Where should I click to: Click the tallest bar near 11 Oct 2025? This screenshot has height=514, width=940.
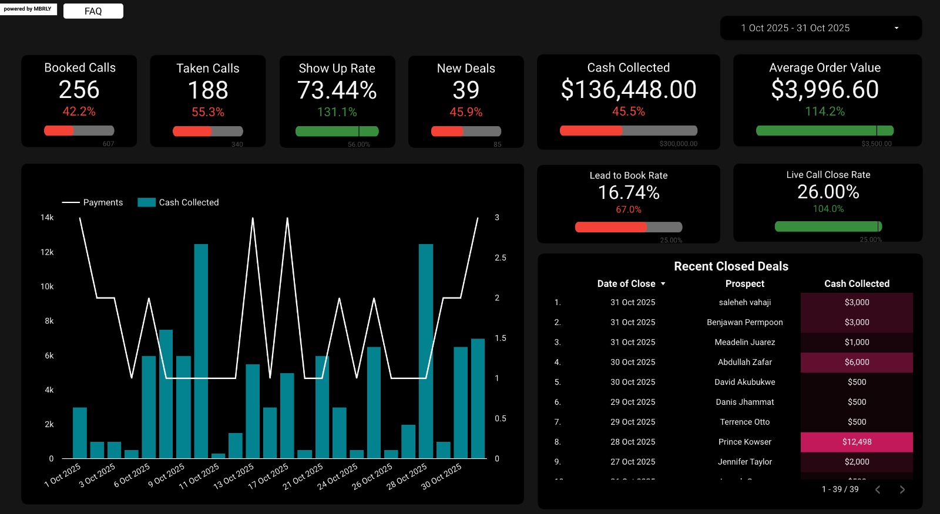201,351
